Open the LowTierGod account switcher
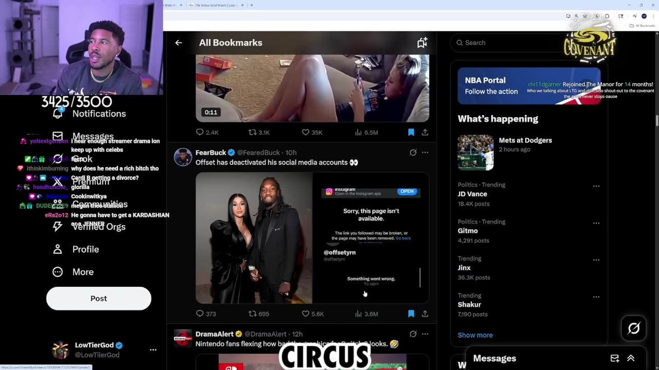 tap(105, 349)
